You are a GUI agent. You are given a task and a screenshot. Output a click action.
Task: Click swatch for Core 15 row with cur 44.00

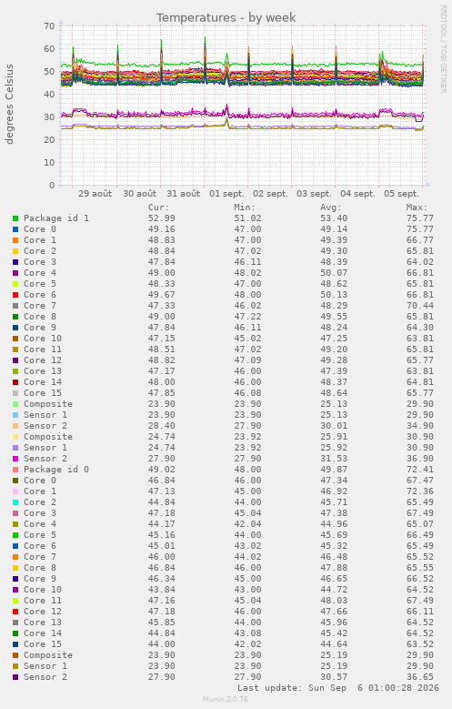click(x=15, y=644)
